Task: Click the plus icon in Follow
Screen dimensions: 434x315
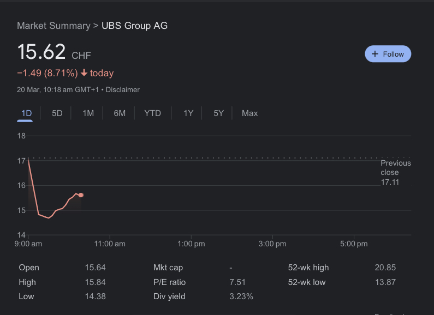Action: click(375, 54)
